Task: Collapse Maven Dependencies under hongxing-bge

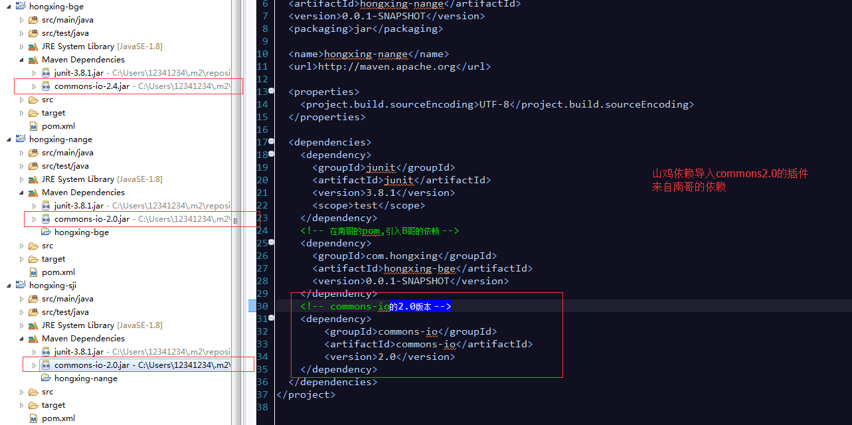Action: click(21, 60)
